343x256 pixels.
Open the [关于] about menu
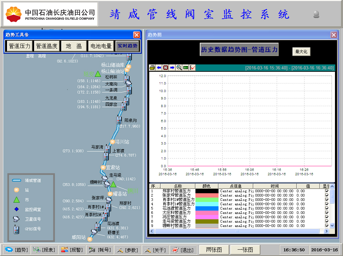(x=155, y=250)
